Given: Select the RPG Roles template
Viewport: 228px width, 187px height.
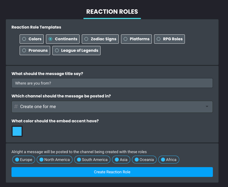Looking at the screenshot, I should [x=159, y=39].
